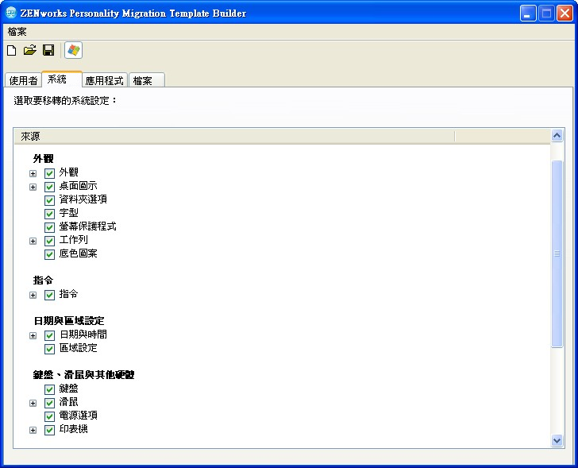Select the 螢幕保護程式 label text
Image resolution: width=578 pixels, height=468 pixels.
(x=87, y=226)
